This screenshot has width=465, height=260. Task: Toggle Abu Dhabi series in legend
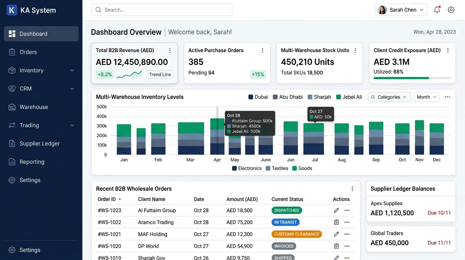tap(288, 97)
